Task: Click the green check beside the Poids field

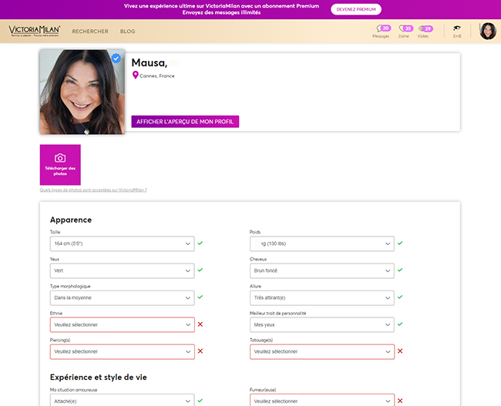Action: pyautogui.click(x=400, y=243)
